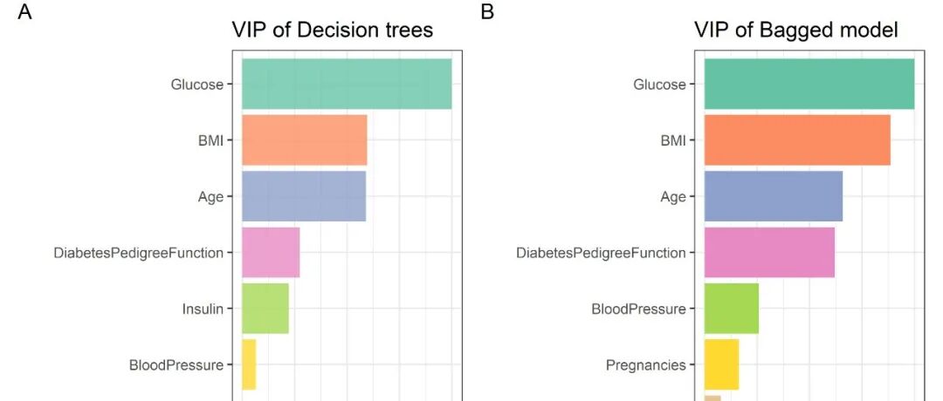Screen dimensions: 943x401
Task: Click the Glucose bar in Bagged model chart
Action: 809,85
